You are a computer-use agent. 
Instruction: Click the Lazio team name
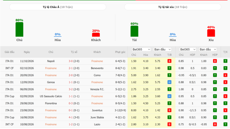(x=97, y=124)
